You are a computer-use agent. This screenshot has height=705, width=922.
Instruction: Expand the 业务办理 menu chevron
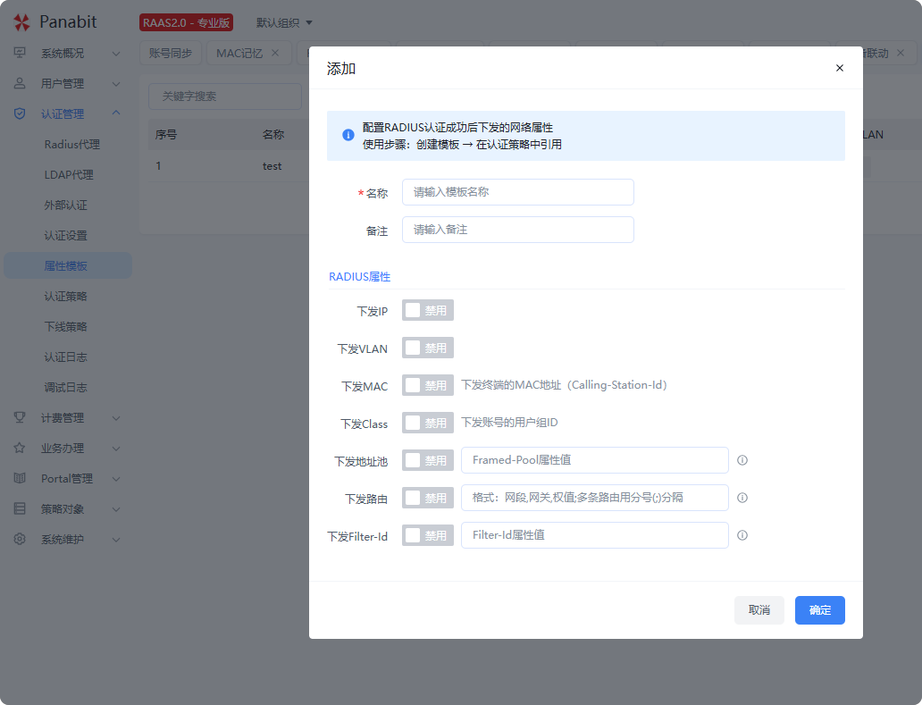116,449
